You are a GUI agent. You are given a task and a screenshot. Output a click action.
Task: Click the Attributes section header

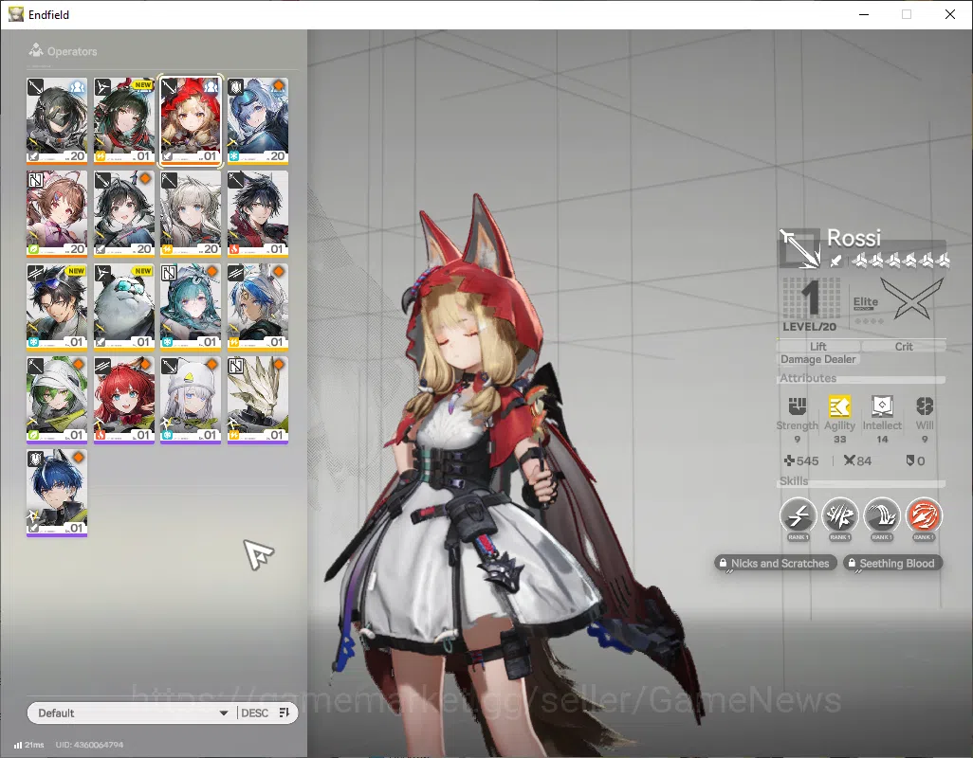coord(808,378)
